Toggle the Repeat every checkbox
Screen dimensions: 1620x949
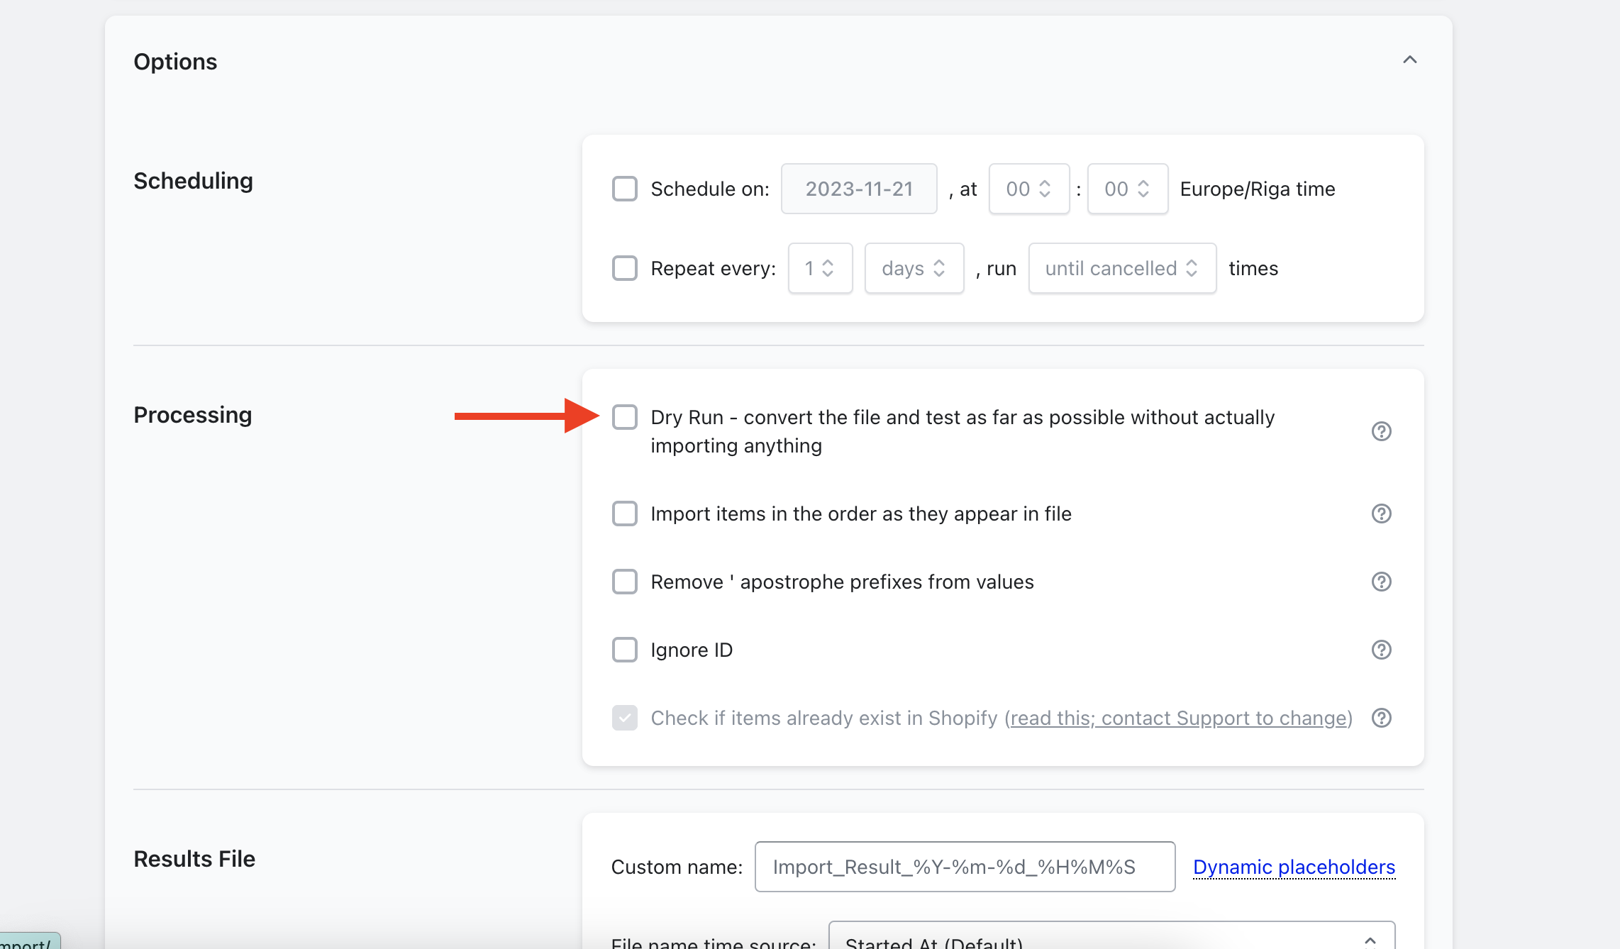click(x=625, y=268)
